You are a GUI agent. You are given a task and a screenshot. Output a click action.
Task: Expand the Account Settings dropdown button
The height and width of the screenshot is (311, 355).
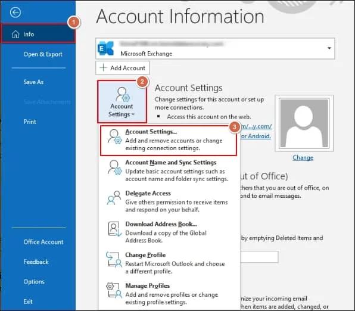click(122, 102)
